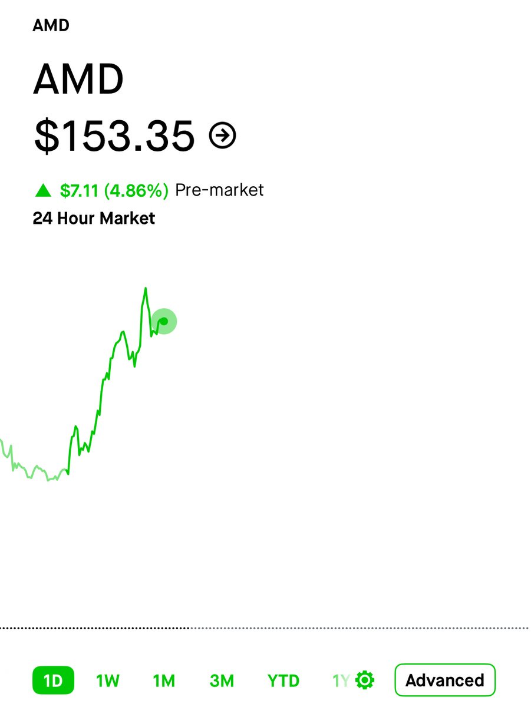Tap the dotted previous-close baseline

pos(265,628)
